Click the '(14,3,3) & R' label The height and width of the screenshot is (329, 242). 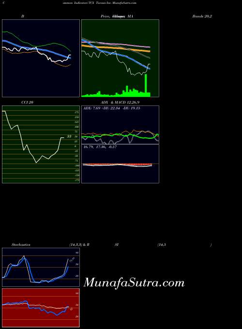(79, 245)
